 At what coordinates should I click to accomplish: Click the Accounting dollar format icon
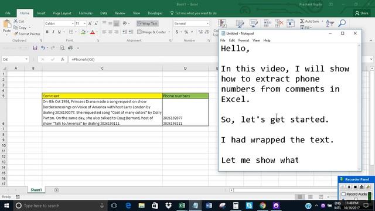[x=177, y=32]
